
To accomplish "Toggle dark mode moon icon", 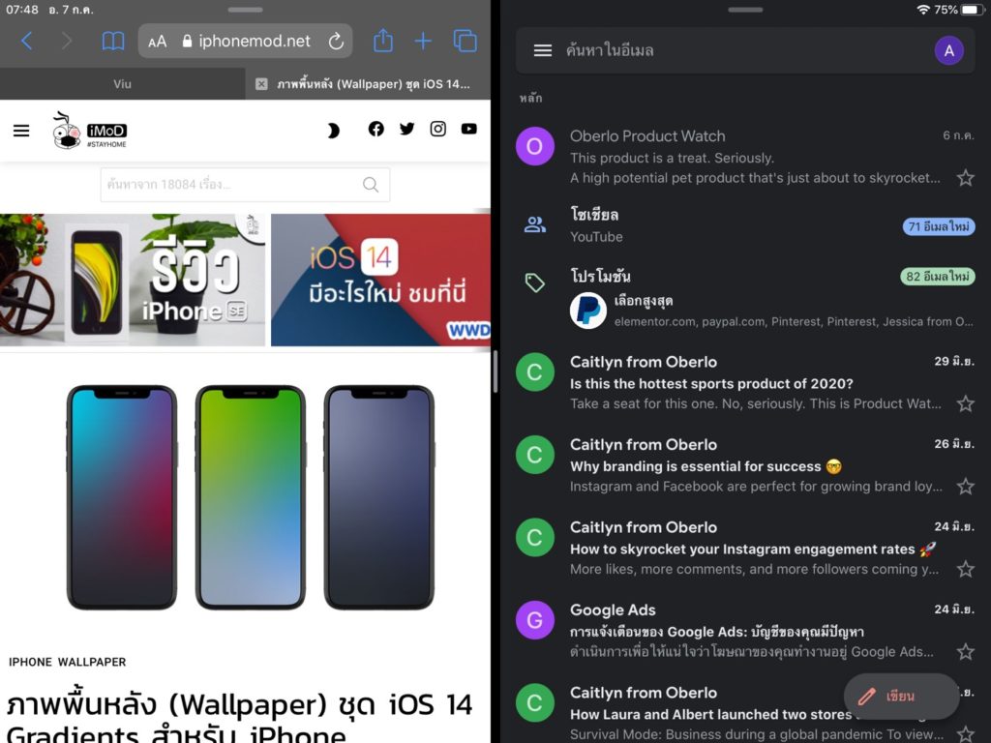I will 333,130.
